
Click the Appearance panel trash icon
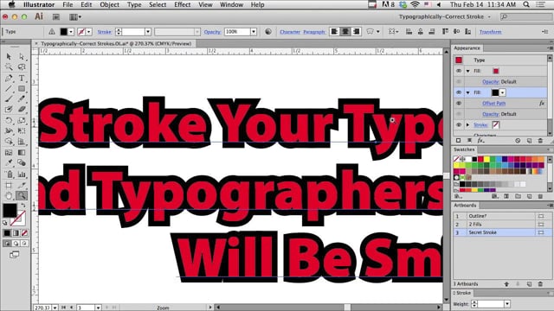[540, 140]
